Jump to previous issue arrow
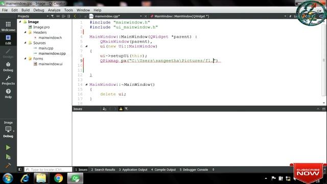 tap(110, 109)
